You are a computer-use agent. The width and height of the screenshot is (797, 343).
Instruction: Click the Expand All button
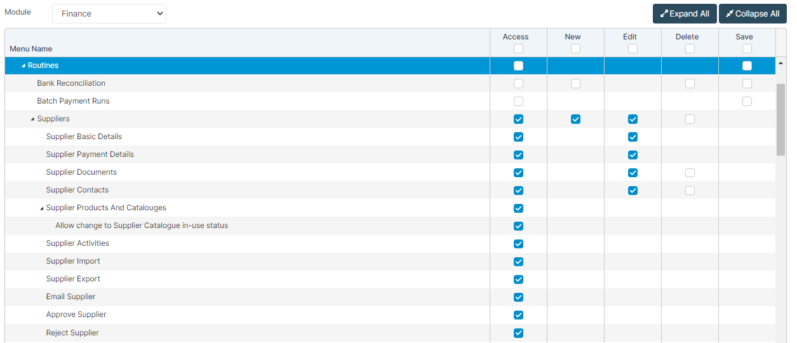(685, 13)
